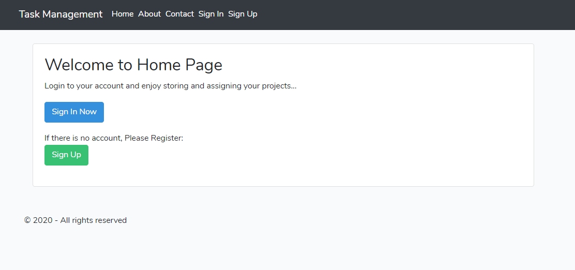Click the 2020 year in the footer
575x270 pixels.
pos(42,220)
